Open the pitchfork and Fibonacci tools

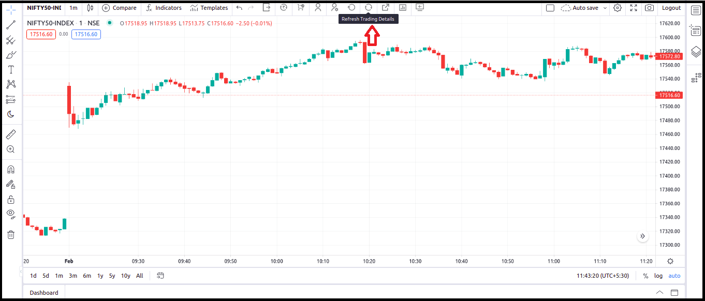(10, 40)
